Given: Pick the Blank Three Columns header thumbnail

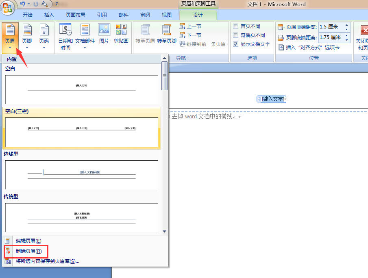Looking at the screenshot, I should point(81,132).
